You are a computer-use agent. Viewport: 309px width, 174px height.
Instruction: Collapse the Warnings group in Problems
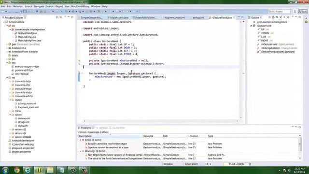point(80,151)
